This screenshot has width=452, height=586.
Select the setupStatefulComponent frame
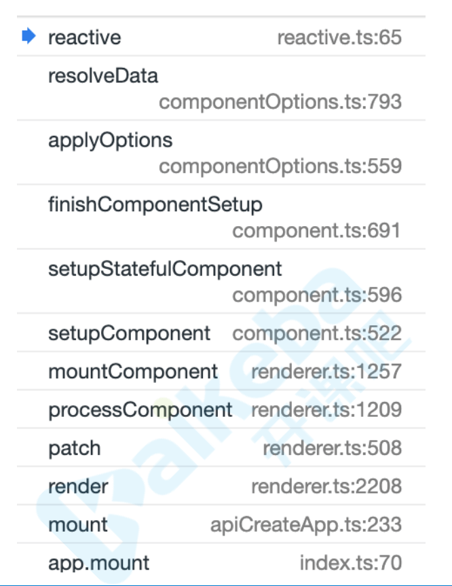click(x=221, y=281)
